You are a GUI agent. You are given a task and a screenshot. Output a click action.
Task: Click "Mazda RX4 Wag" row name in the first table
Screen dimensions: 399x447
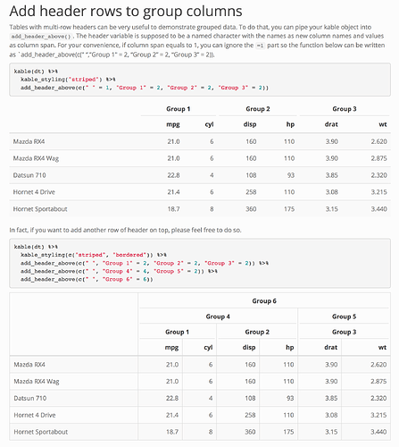36,158
